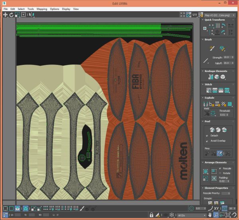Select the Move Selected Subobject tool

5,15
